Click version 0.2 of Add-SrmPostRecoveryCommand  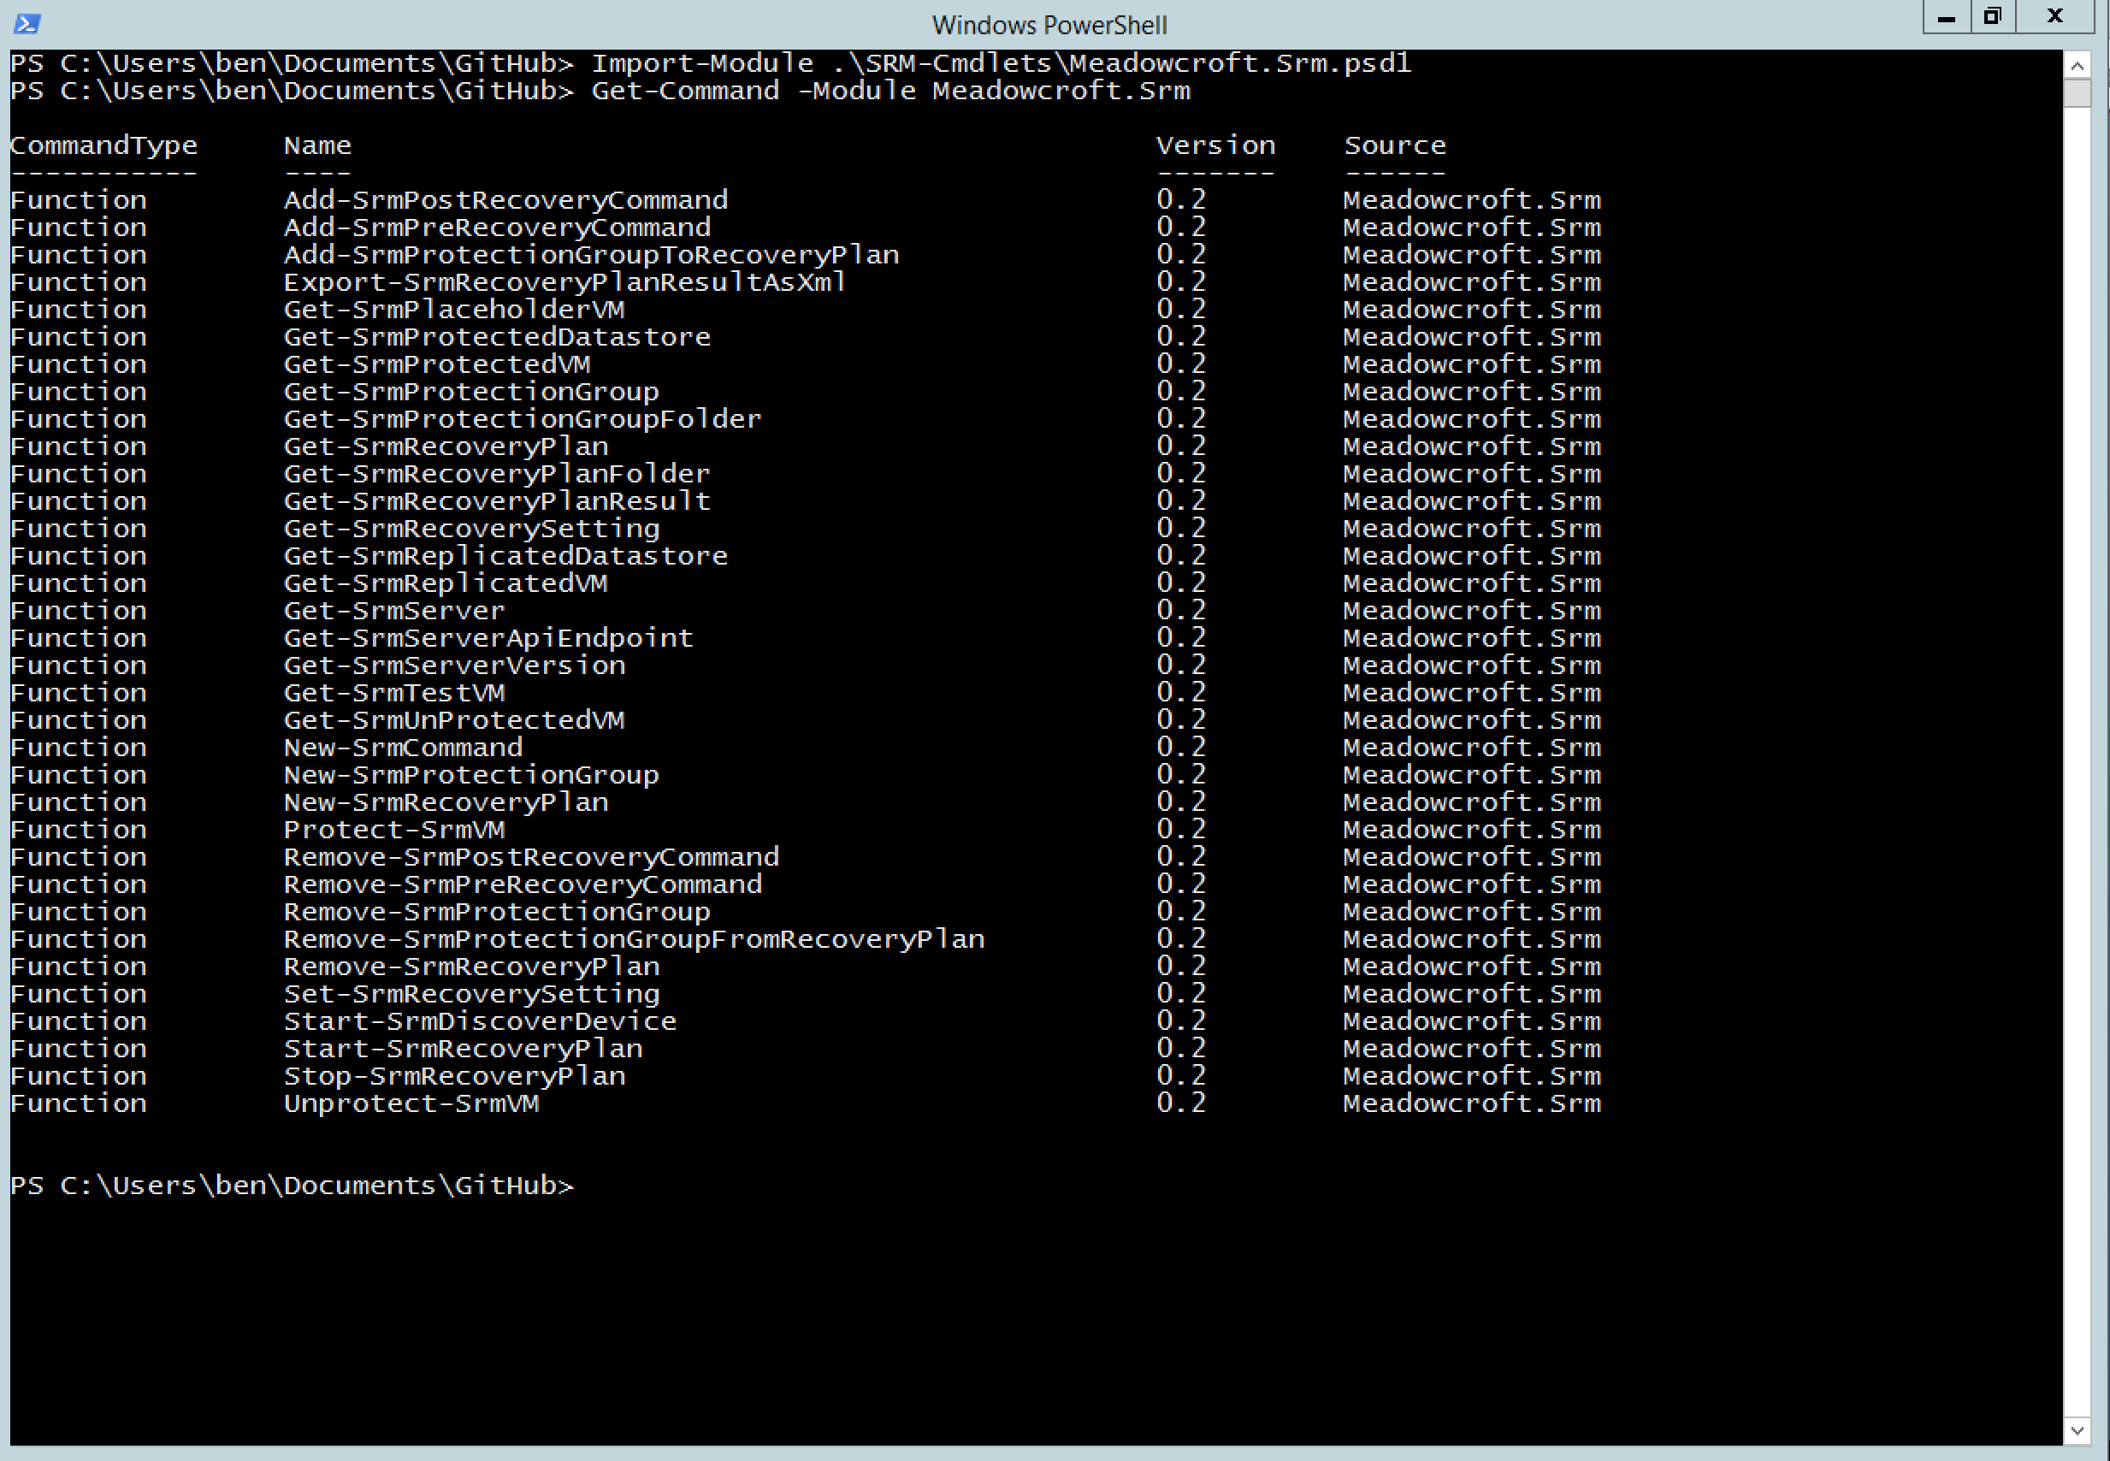tap(1181, 200)
